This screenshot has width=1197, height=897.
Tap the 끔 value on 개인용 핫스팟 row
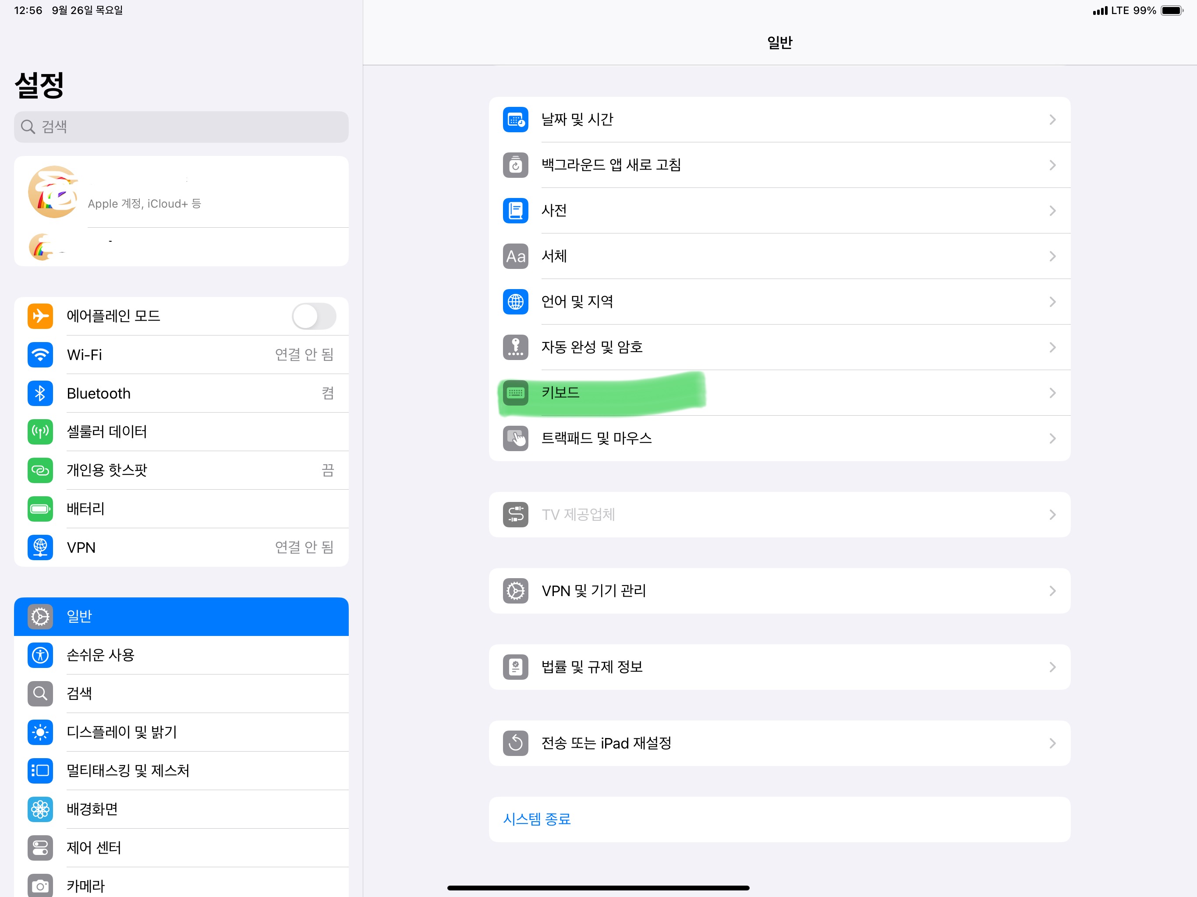pos(328,470)
